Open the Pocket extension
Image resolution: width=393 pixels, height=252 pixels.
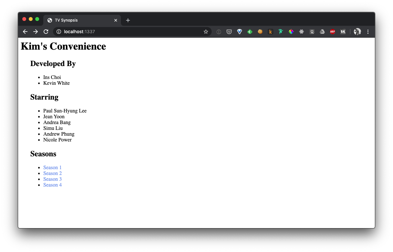click(229, 32)
